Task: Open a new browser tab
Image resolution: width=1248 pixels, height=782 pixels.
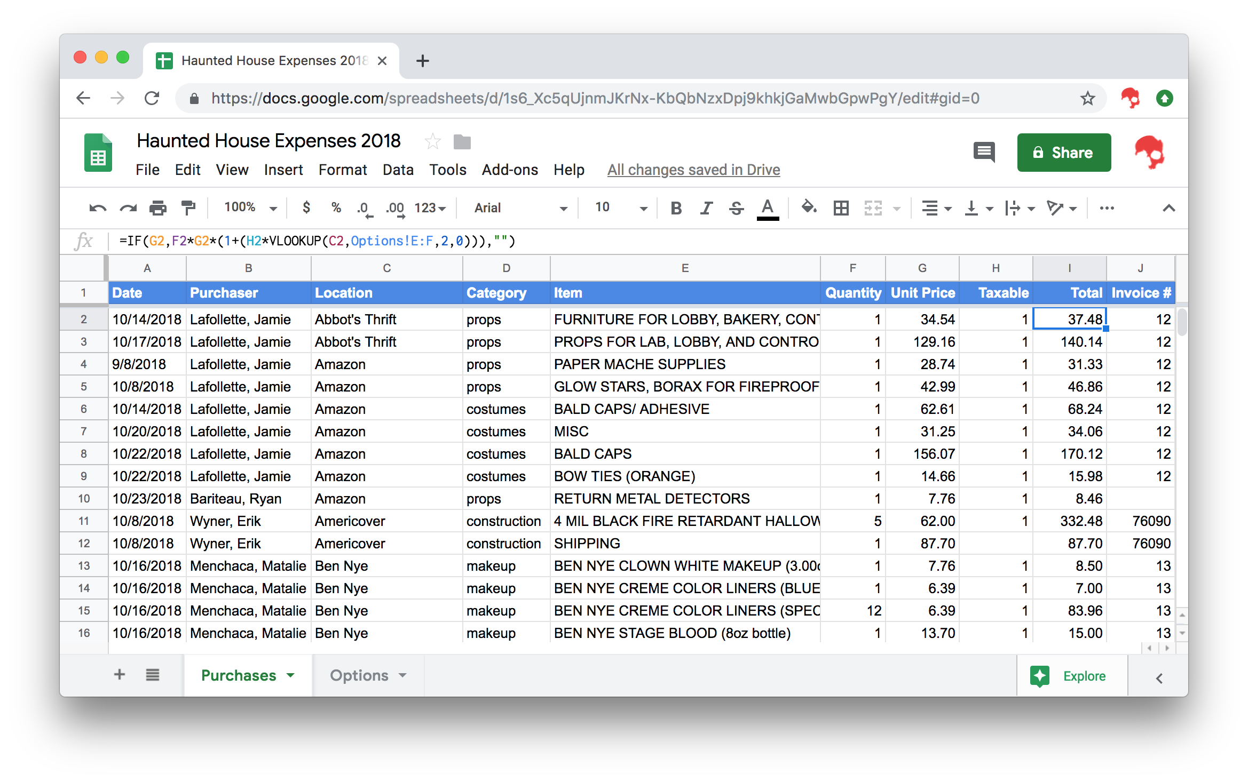Action: pos(423,61)
